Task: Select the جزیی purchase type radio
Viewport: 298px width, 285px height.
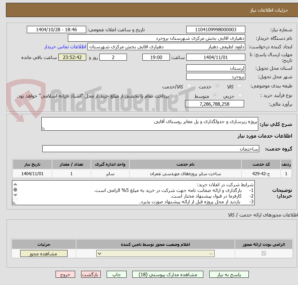Action: [240, 95]
